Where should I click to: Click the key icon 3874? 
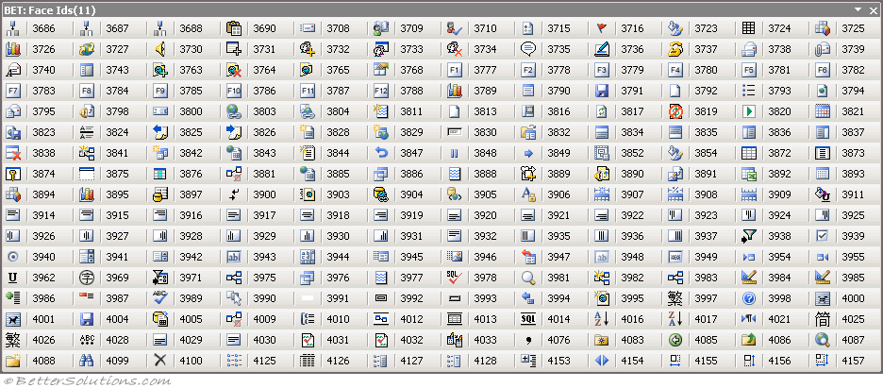[12, 174]
